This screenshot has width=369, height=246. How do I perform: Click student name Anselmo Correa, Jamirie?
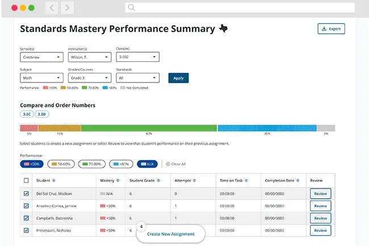(56, 206)
